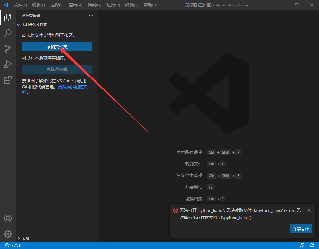Click the 转到文件 shortcut label
Image resolution: width=319 pixels, height=249 pixels.
[194, 164]
